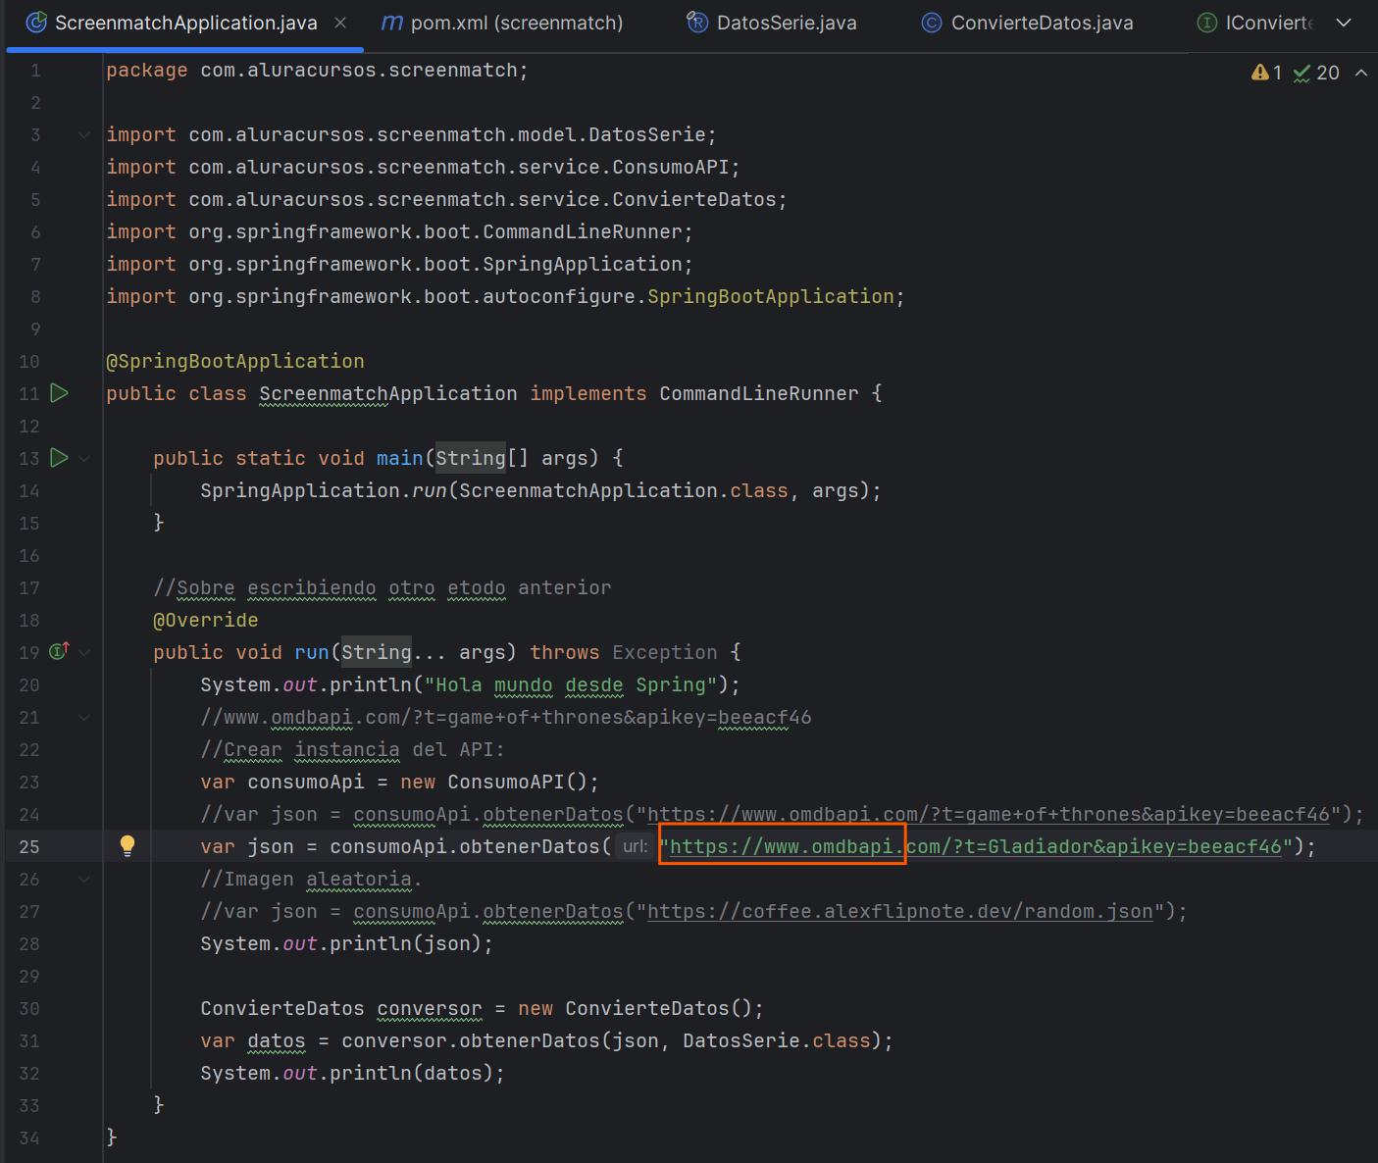Open the coffee.alexflipnote.dev random.json link

pyautogui.click(x=900, y=911)
